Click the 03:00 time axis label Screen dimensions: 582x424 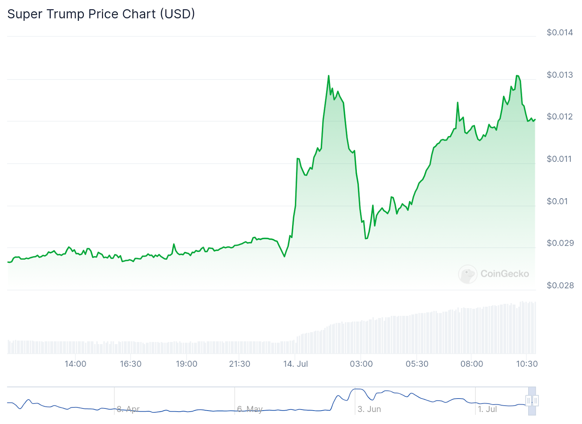361,364
